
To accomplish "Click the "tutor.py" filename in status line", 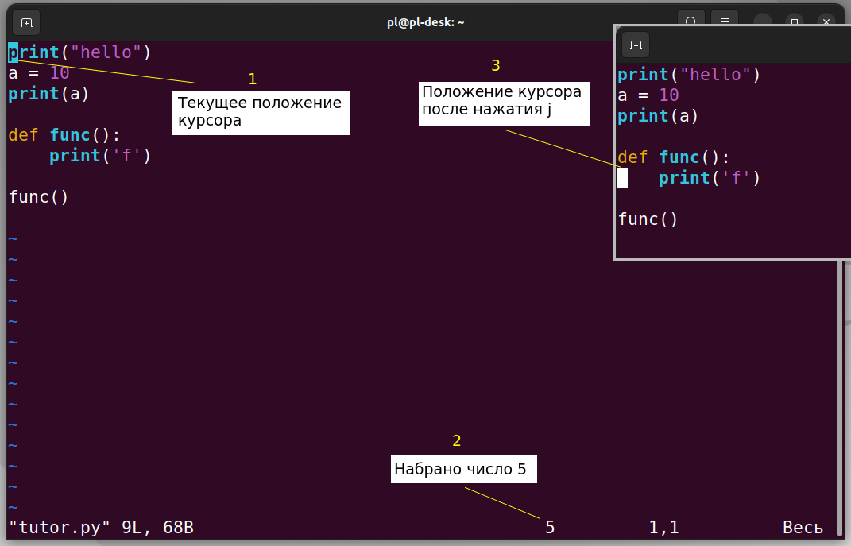I will pos(59,527).
